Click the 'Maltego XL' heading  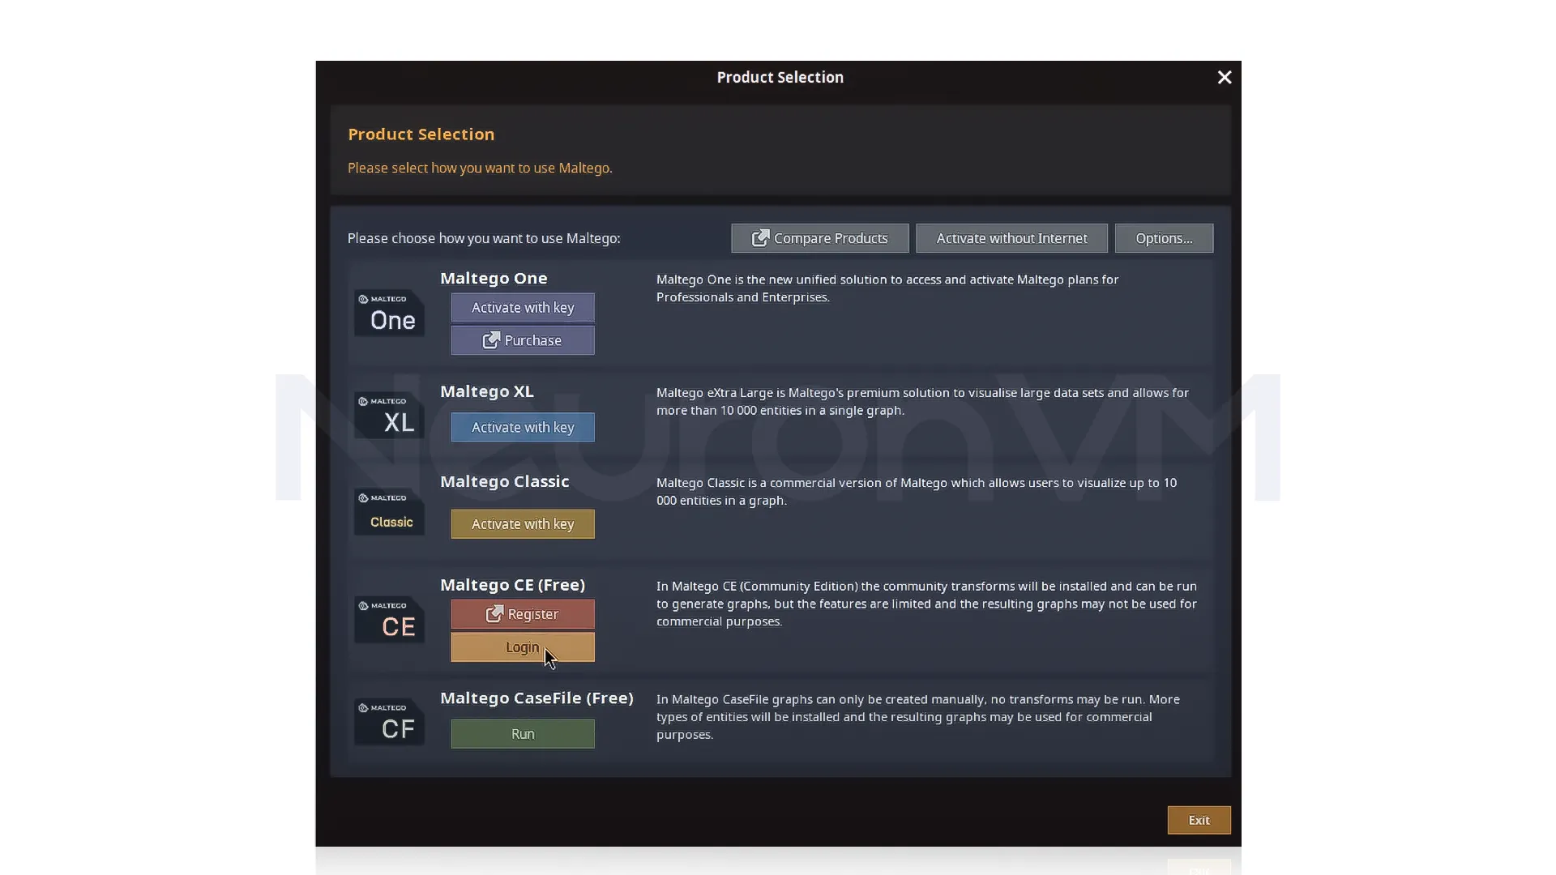[487, 391]
